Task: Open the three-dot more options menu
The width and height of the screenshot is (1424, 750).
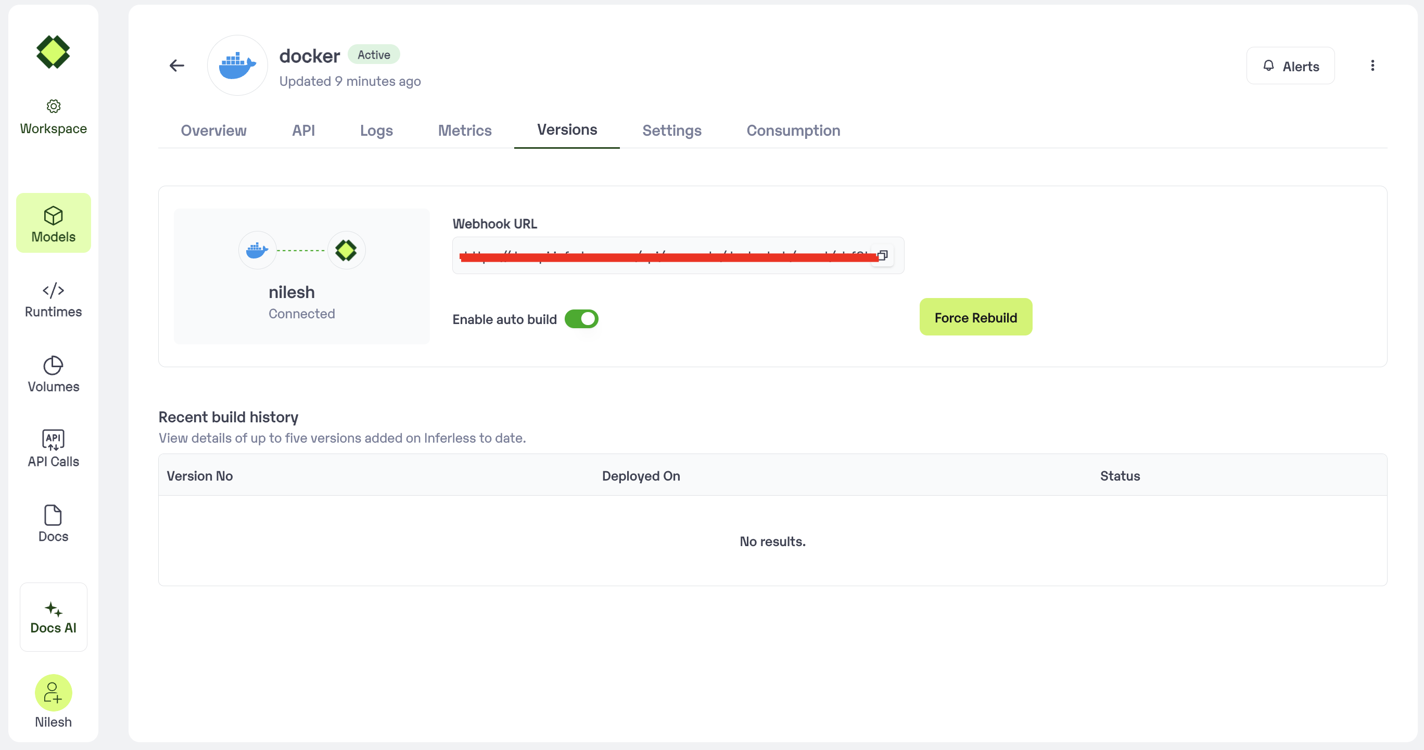Action: click(1372, 66)
